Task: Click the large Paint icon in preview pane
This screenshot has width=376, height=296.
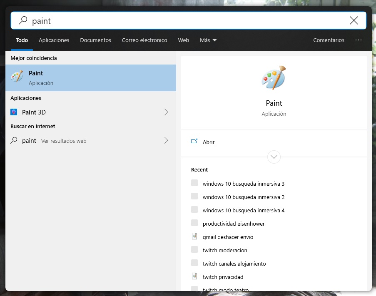Action: (x=274, y=78)
